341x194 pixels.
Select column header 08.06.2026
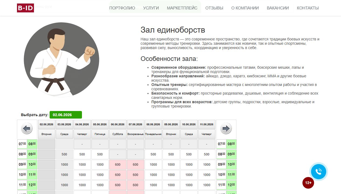coord(153,124)
